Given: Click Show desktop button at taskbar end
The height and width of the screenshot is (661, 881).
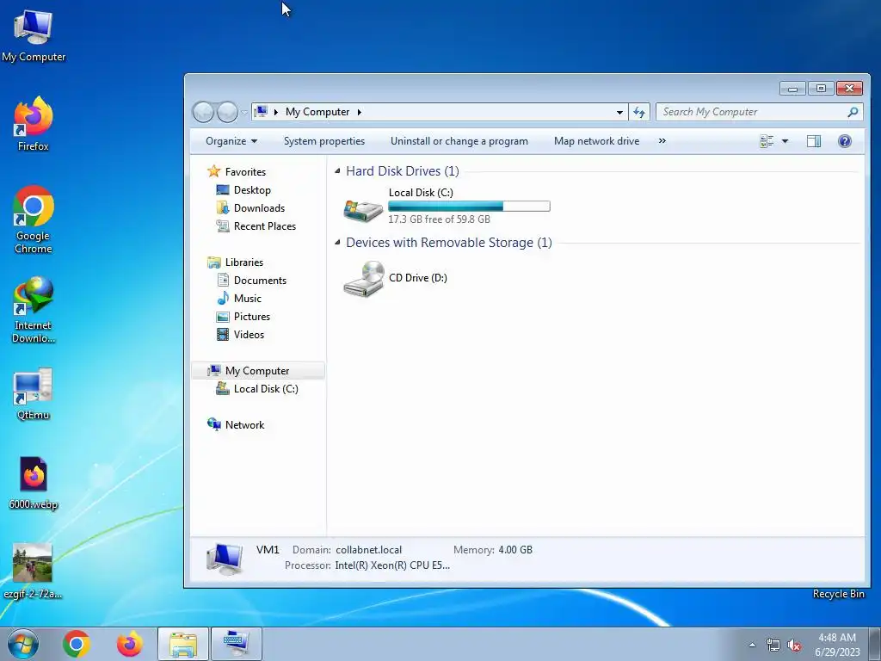Looking at the screenshot, I should [875, 644].
